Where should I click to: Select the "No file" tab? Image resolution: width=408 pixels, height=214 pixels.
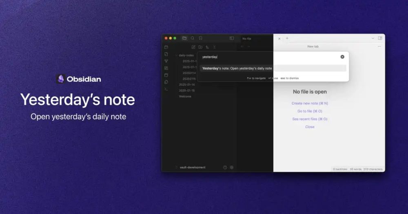click(x=247, y=39)
